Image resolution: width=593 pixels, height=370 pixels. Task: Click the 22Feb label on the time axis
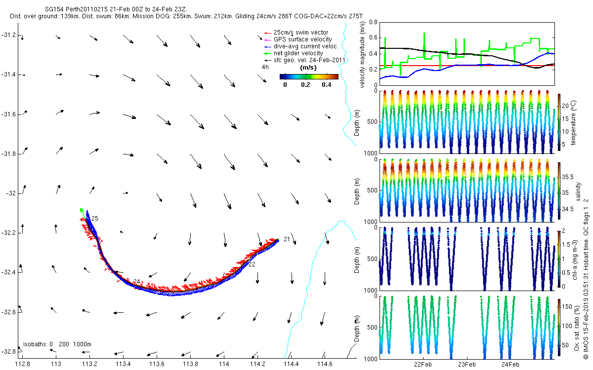click(424, 365)
